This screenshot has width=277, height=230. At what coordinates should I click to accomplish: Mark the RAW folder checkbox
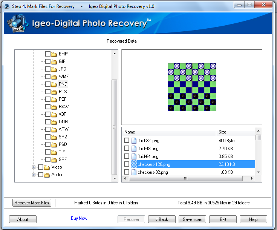[x=48, y=107]
